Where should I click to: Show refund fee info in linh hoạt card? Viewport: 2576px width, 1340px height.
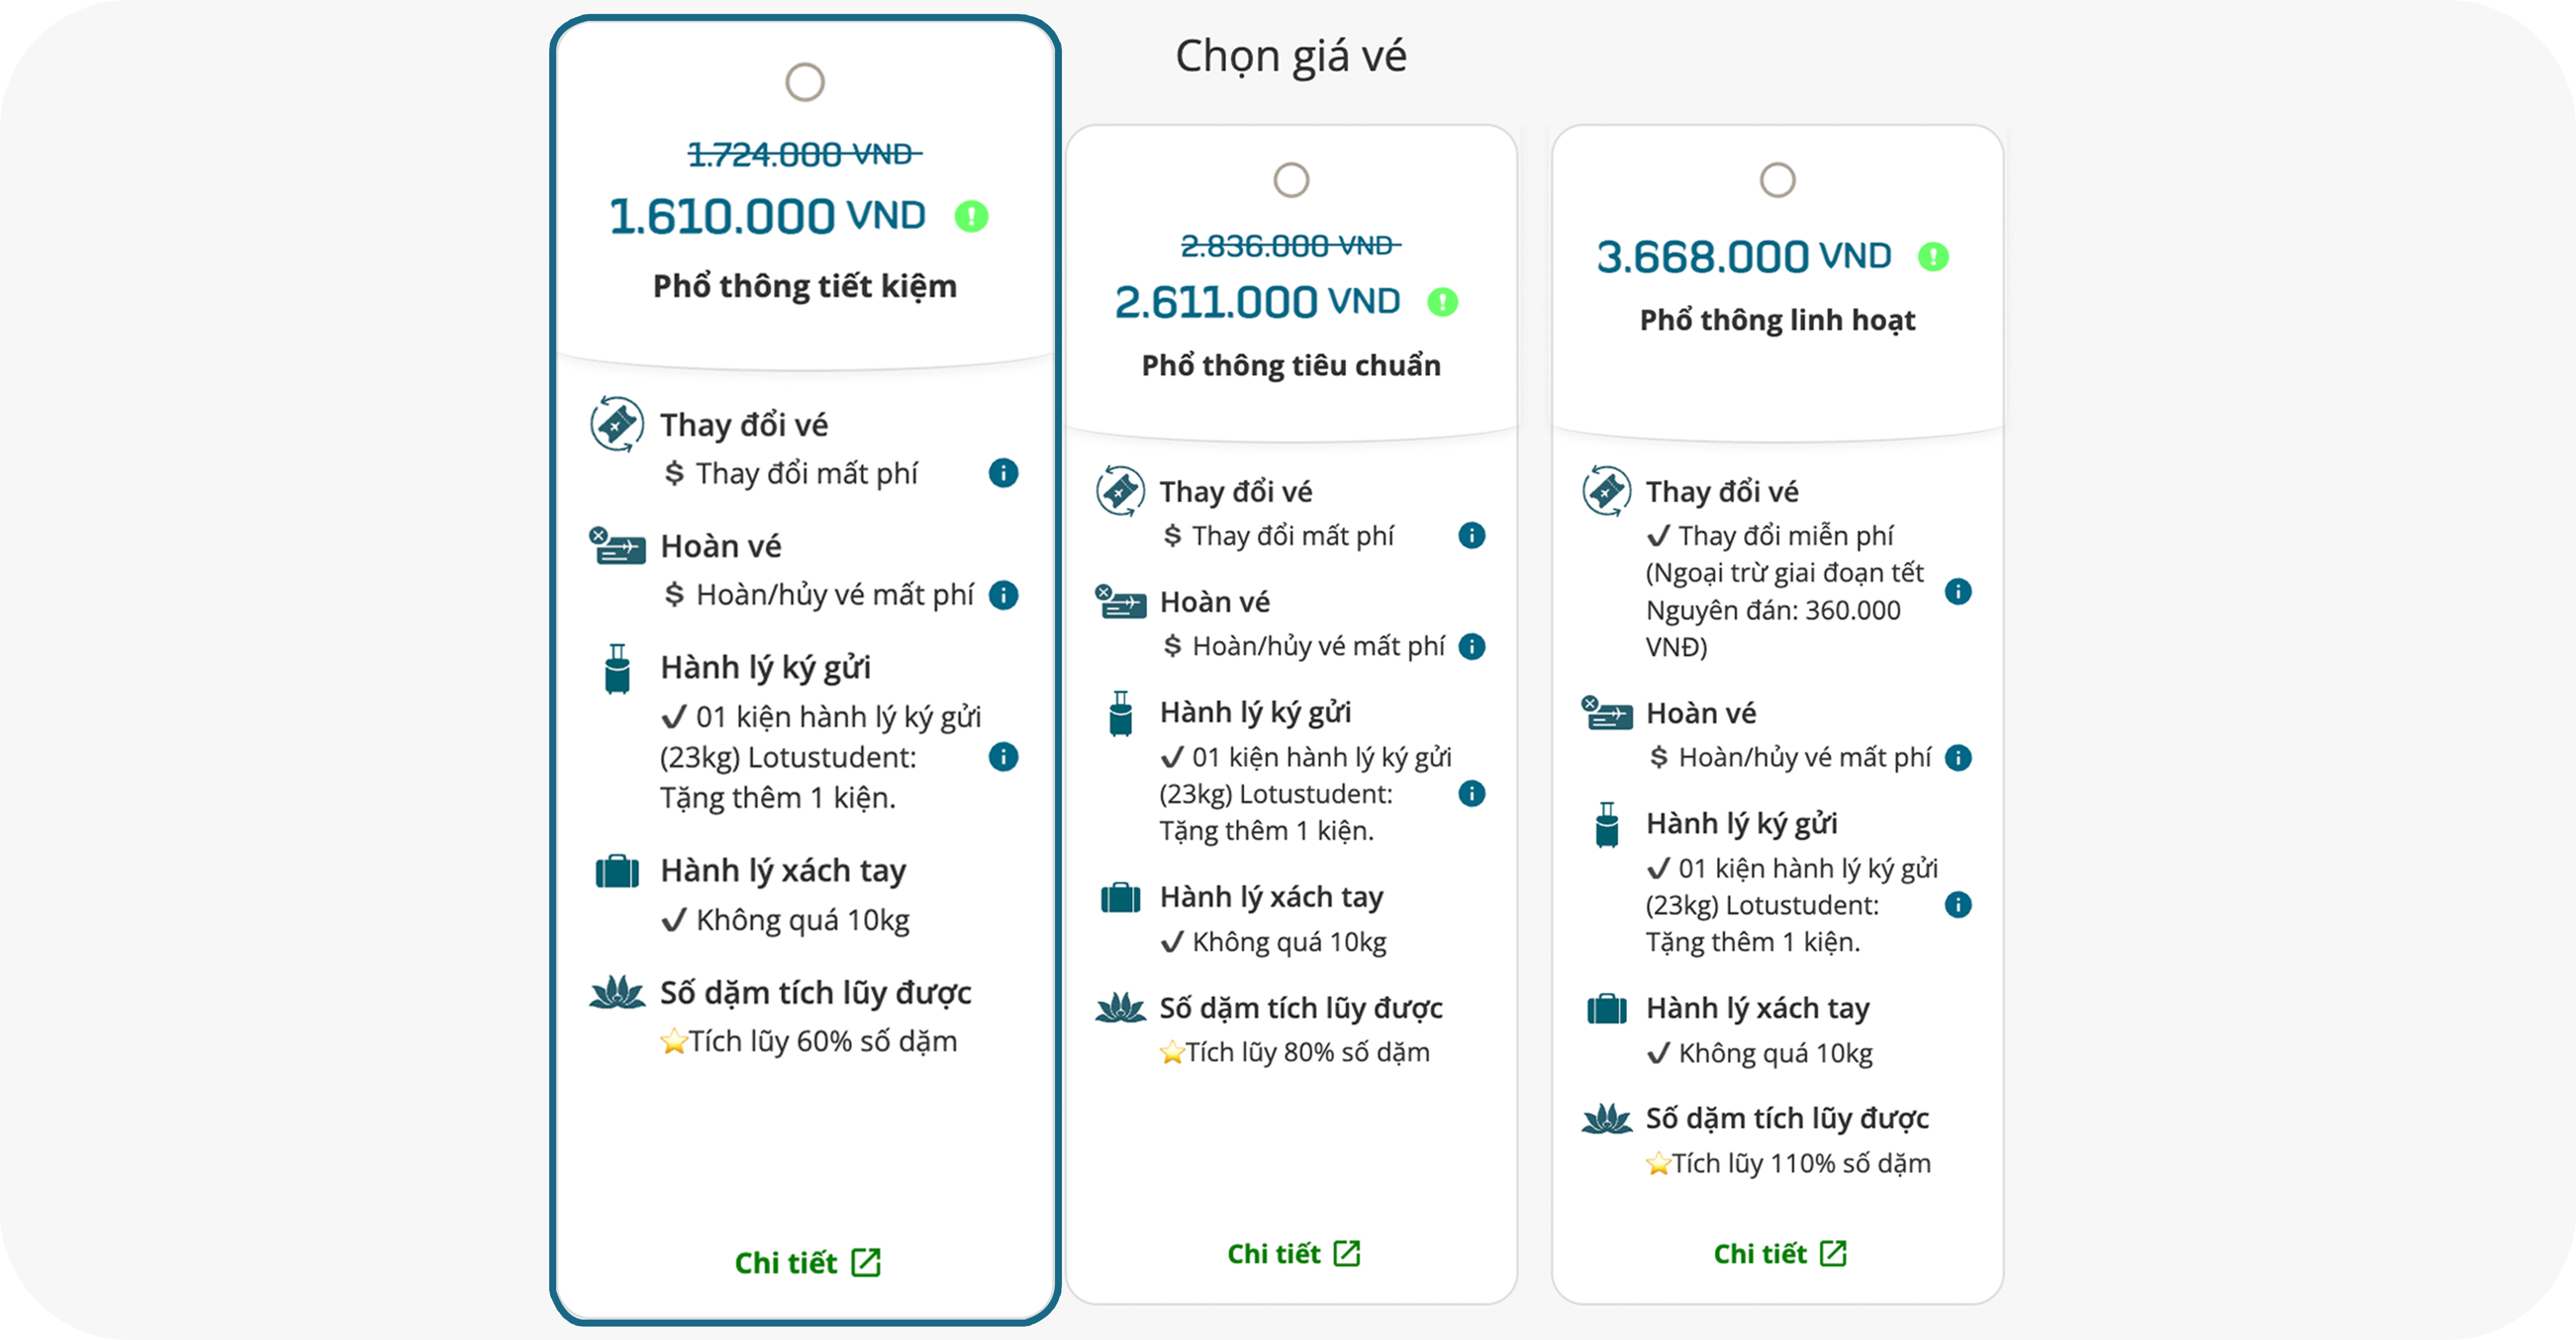coord(1958,757)
